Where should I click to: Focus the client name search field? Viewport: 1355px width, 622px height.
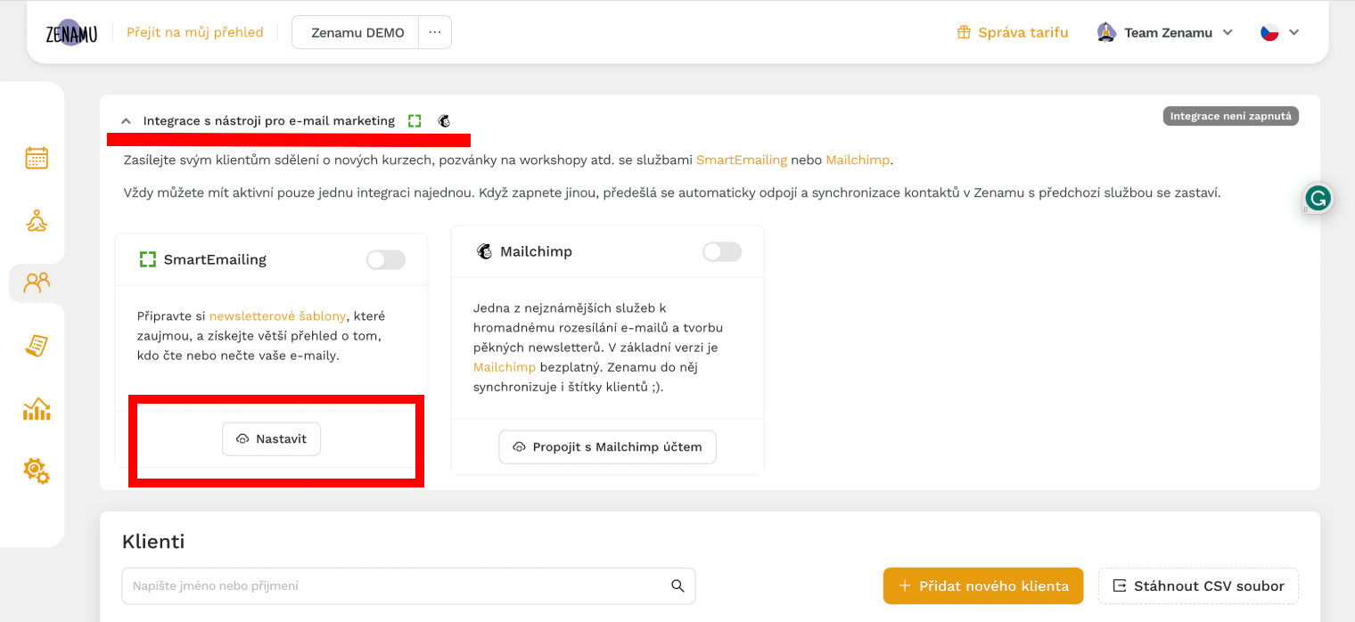click(x=408, y=585)
